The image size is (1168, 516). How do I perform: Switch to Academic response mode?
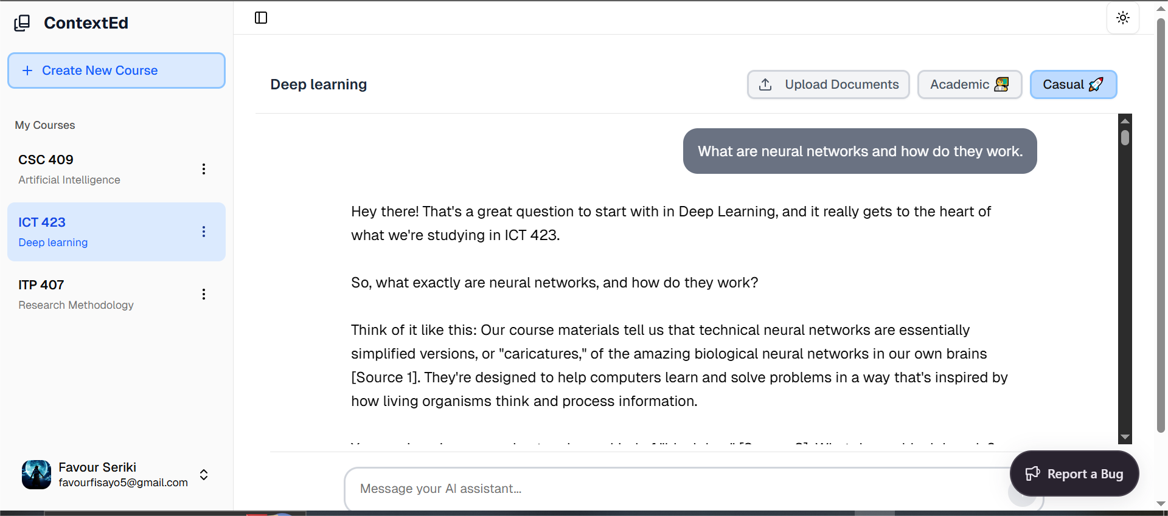pos(969,84)
